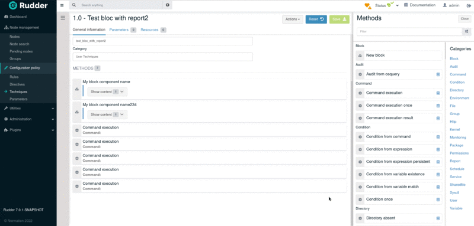
Task: Jump to the Variable category link
Action: tap(456, 208)
